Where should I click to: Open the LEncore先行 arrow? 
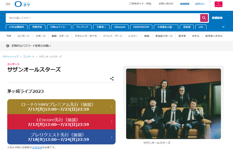112,122
